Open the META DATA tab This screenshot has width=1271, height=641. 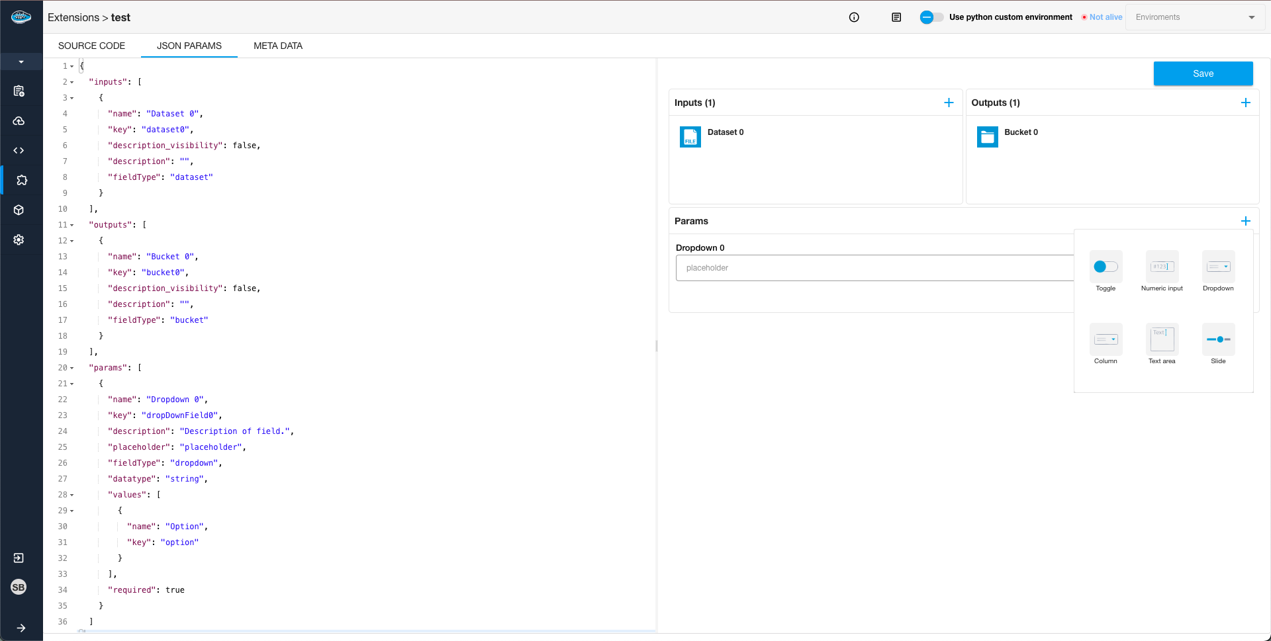278,46
